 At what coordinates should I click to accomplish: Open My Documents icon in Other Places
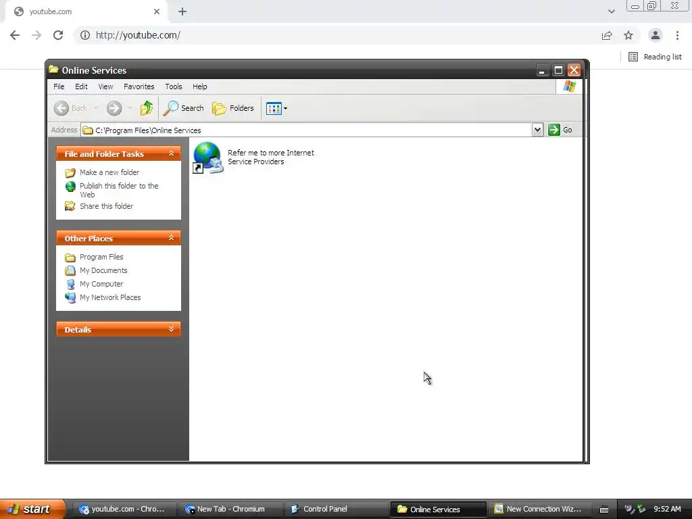(x=70, y=270)
